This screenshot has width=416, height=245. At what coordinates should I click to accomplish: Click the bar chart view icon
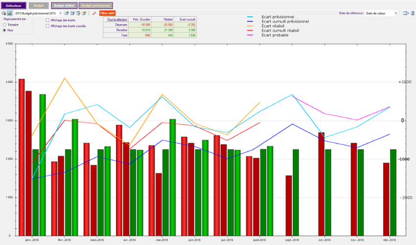[x=9, y=13]
